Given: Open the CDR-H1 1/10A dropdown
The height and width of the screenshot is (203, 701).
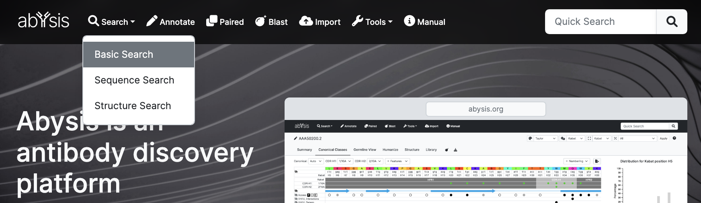Looking at the screenshot, I should (x=345, y=161).
